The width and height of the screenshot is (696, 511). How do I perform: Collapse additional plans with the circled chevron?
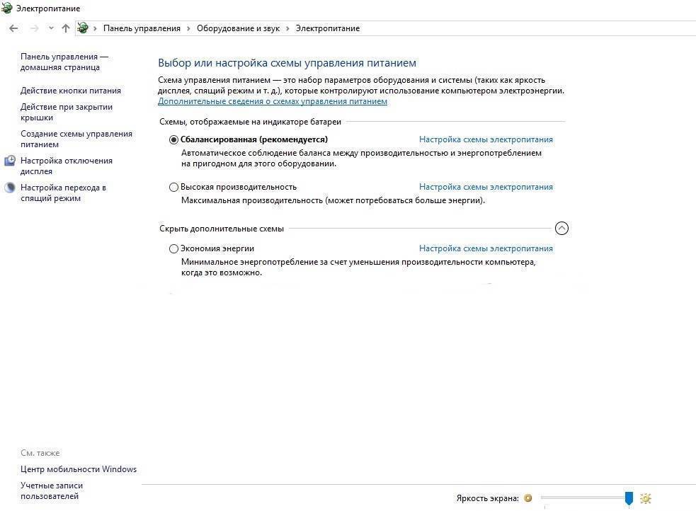point(561,229)
